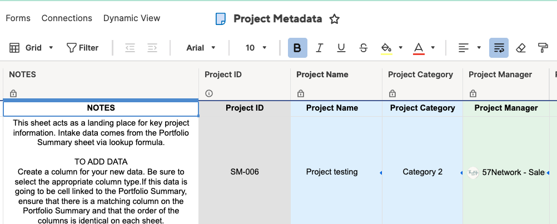Image resolution: width=557 pixels, height=224 pixels.
Task: Click the NOTES column lock icon
Action: 13,93
